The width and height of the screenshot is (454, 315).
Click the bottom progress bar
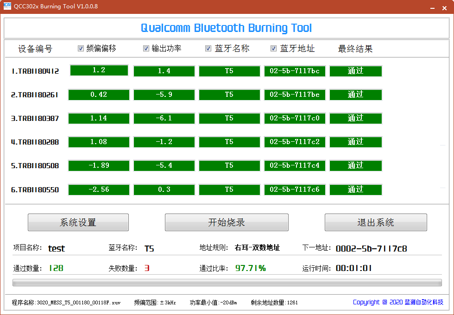point(227,283)
